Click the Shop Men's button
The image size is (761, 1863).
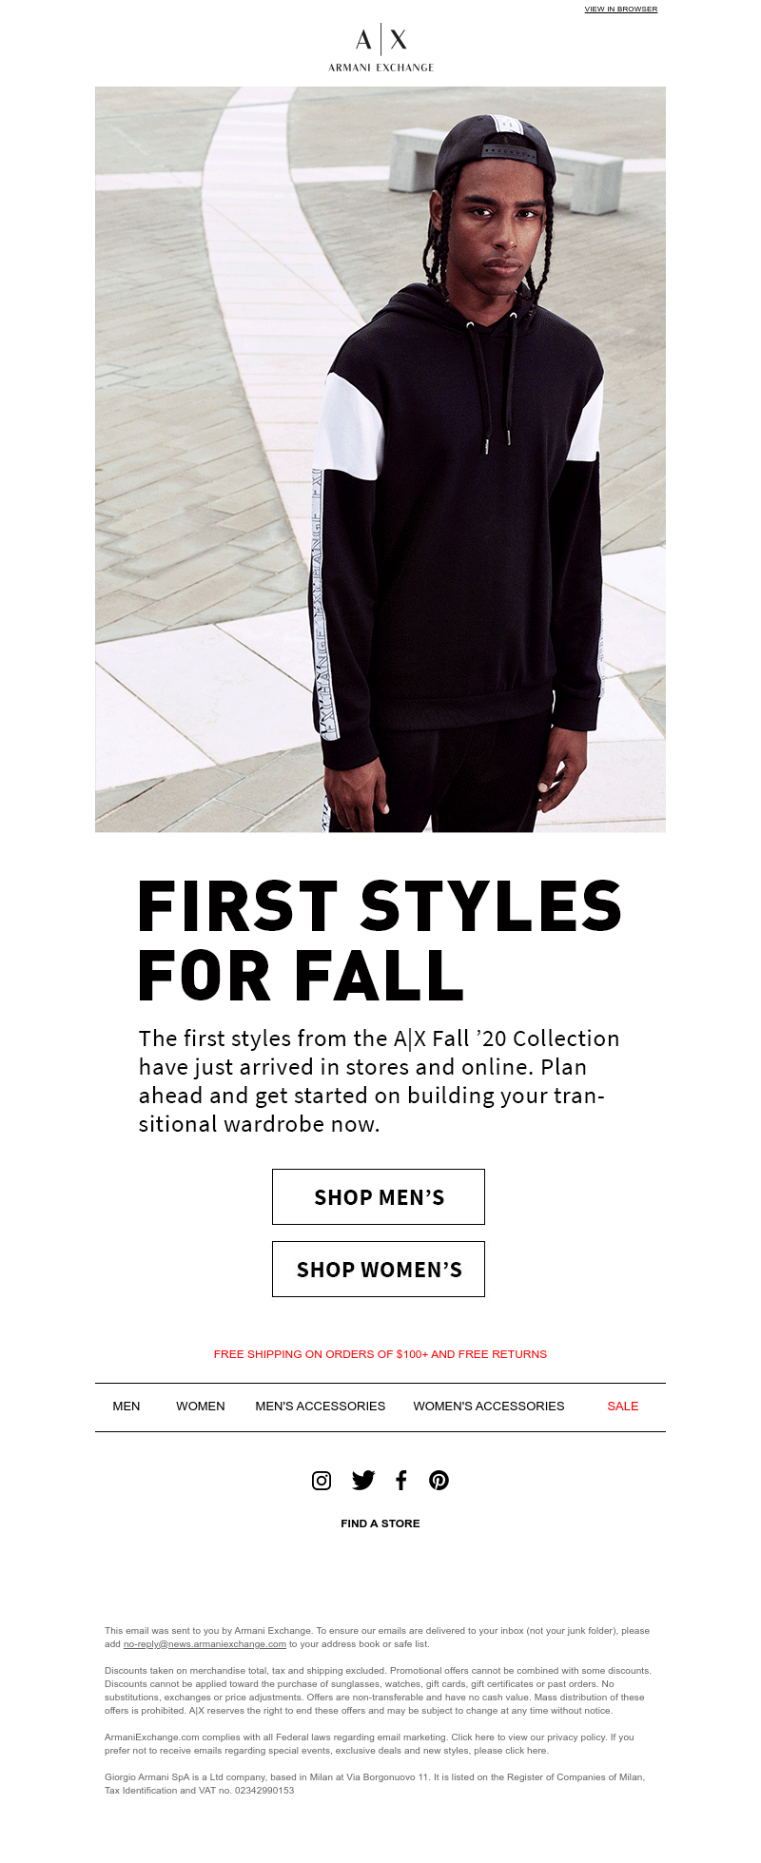click(x=379, y=1196)
